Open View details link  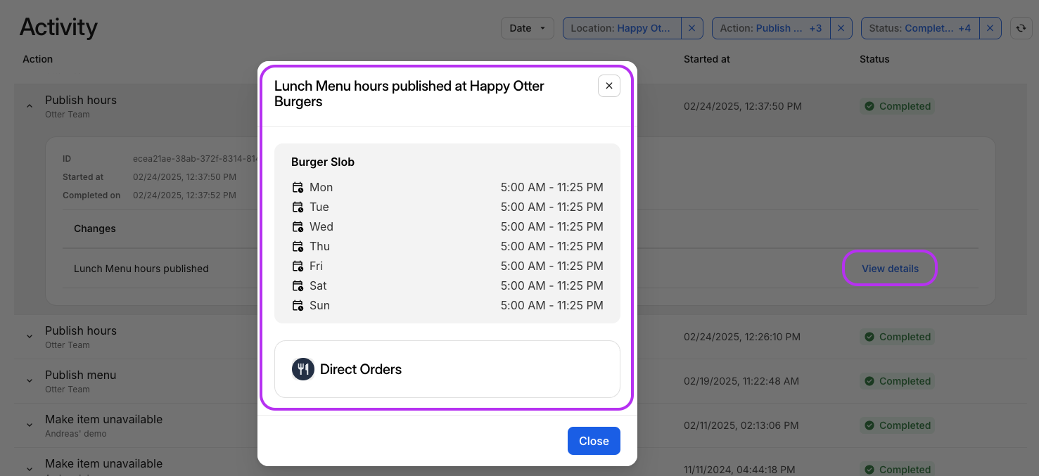[890, 269]
